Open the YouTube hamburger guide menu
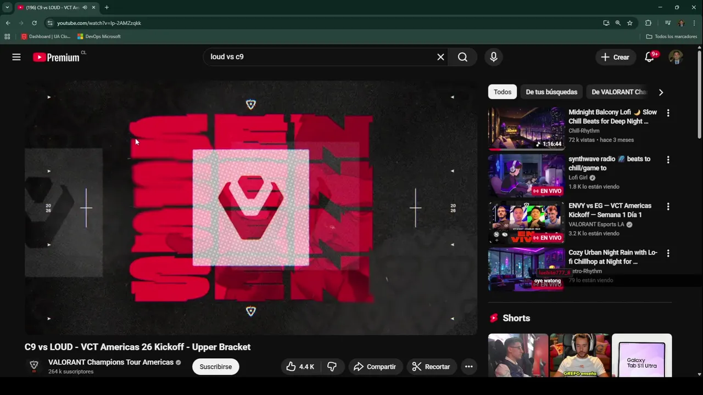Screen dimensions: 703x395 [x=16, y=57]
